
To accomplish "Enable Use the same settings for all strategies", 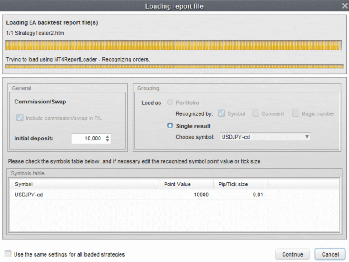I will coord(8,254).
